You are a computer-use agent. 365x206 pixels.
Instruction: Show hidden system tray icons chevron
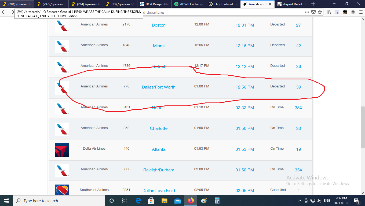click(x=300, y=201)
